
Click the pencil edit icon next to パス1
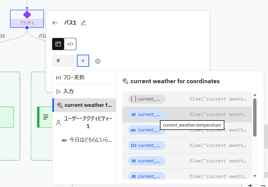tap(84, 23)
